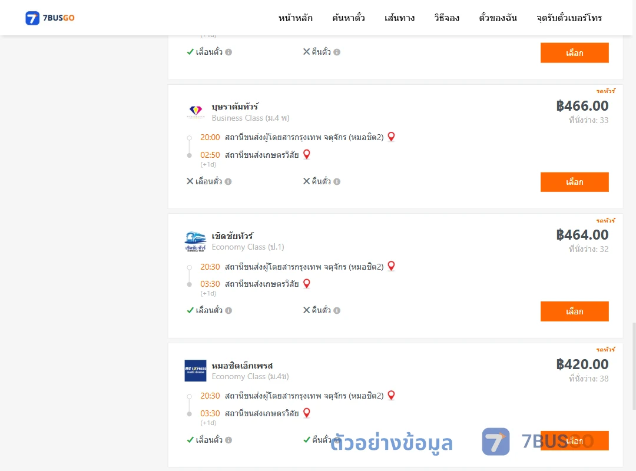Image resolution: width=636 pixels, height=471 pixels.
Task: Click the หมอชิตเอ็กเพรส operator name
Action: (x=242, y=366)
